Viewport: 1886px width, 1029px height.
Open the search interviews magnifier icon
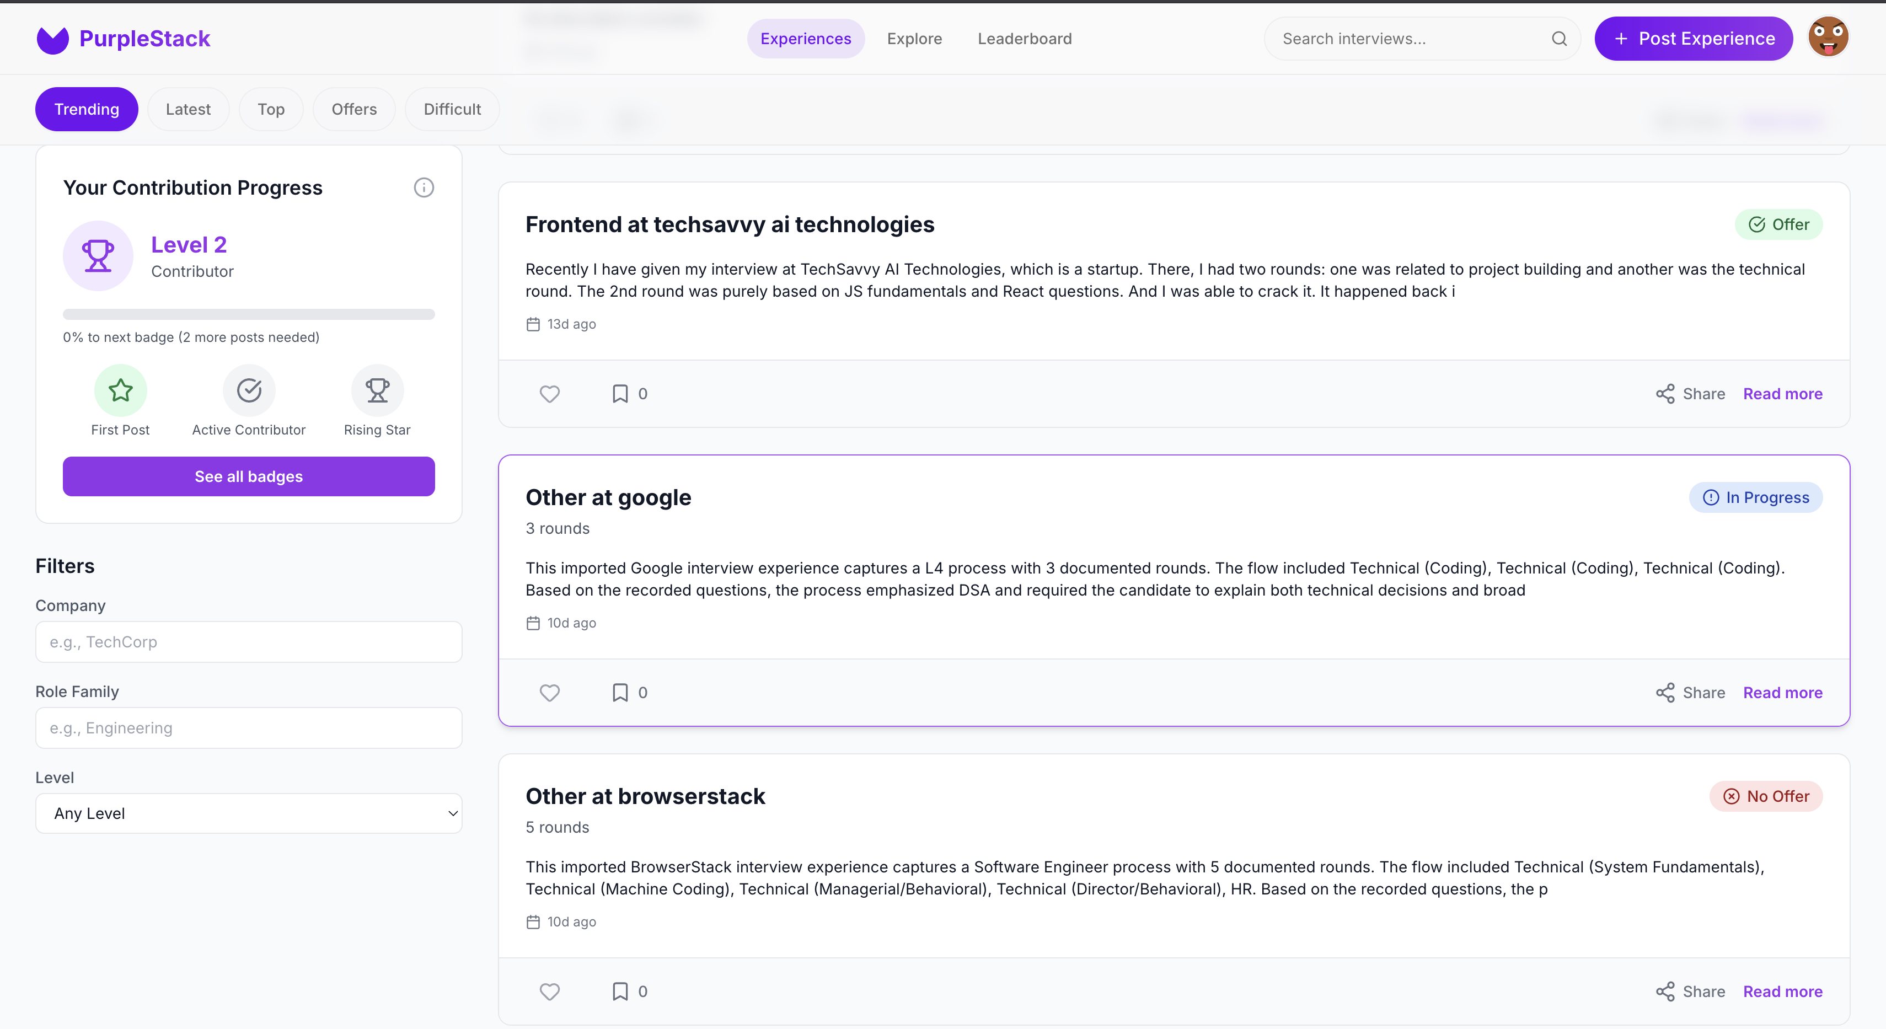tap(1560, 38)
